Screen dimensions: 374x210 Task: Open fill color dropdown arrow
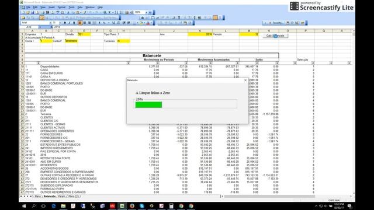tap(144, 23)
